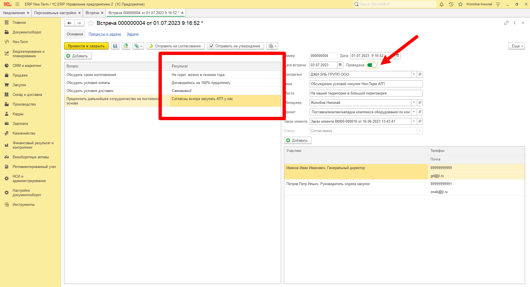530x287 pixels.
Task: Open the 1C main menu hamburger icon
Action: click(x=17, y=4)
